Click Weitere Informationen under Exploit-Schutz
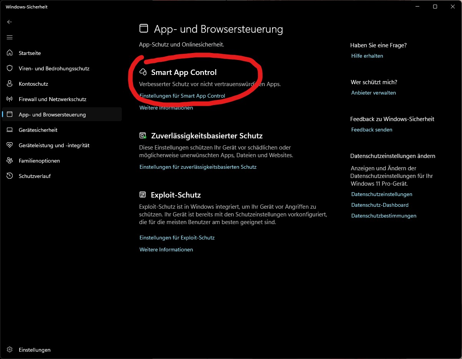This screenshot has height=359, width=462. tap(166, 249)
